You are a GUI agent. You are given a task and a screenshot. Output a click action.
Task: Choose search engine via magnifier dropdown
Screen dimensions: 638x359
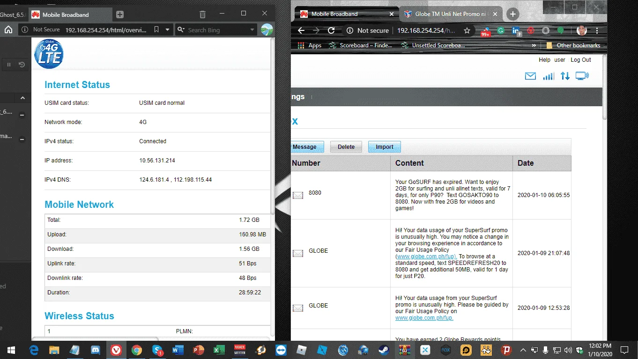[182, 30]
